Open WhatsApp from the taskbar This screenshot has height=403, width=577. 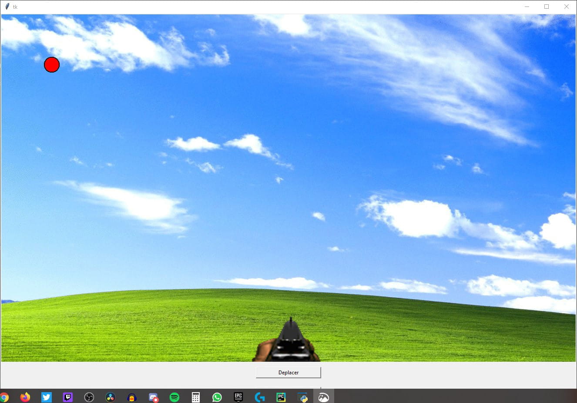click(217, 397)
